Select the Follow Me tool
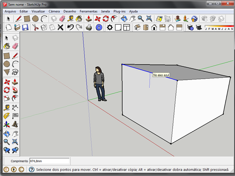Screen dimensions: 235x176 (x=15, y=90)
